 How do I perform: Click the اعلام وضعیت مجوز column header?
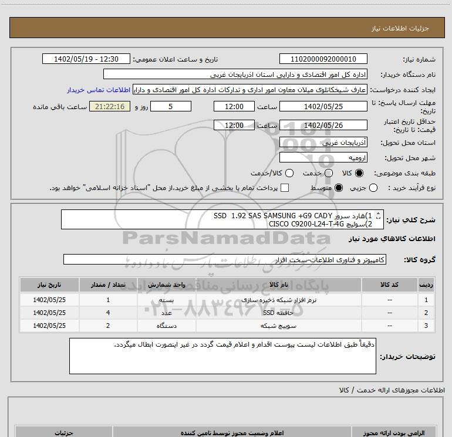(x=232, y=433)
